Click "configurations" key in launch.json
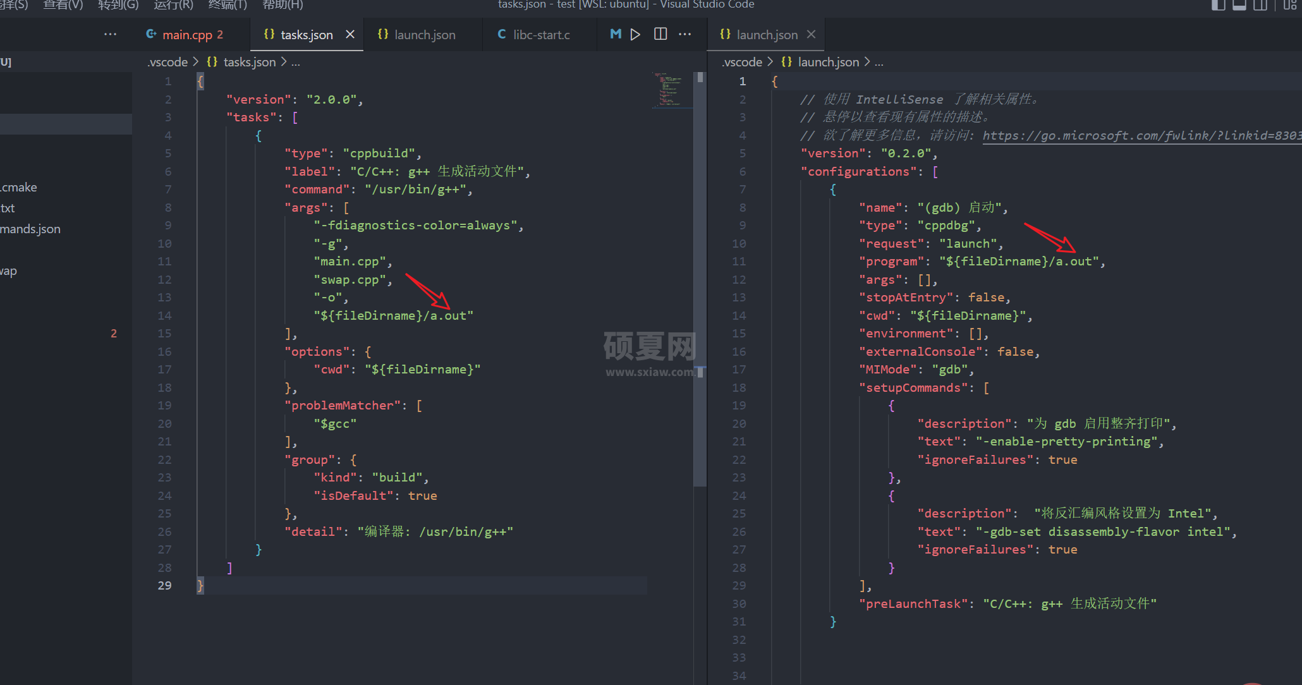1302x685 pixels. [x=858, y=171]
